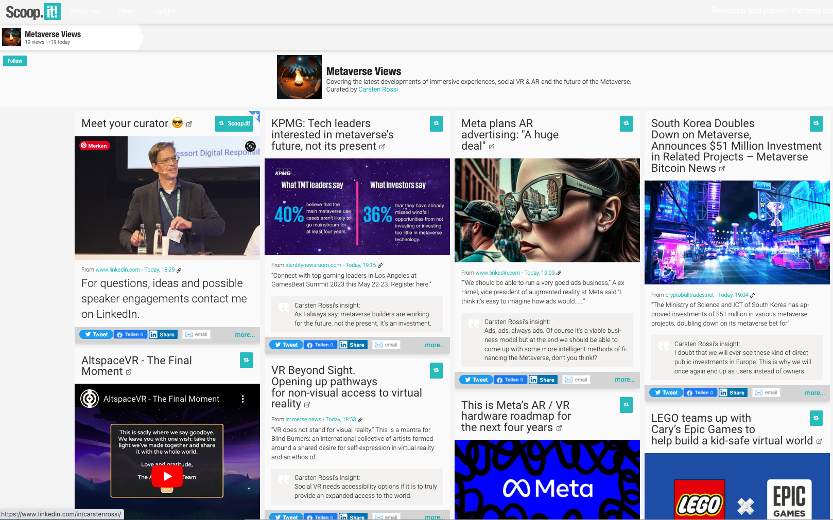Email the Meta plans AR post
This screenshot has width=833, height=520.
576,380
